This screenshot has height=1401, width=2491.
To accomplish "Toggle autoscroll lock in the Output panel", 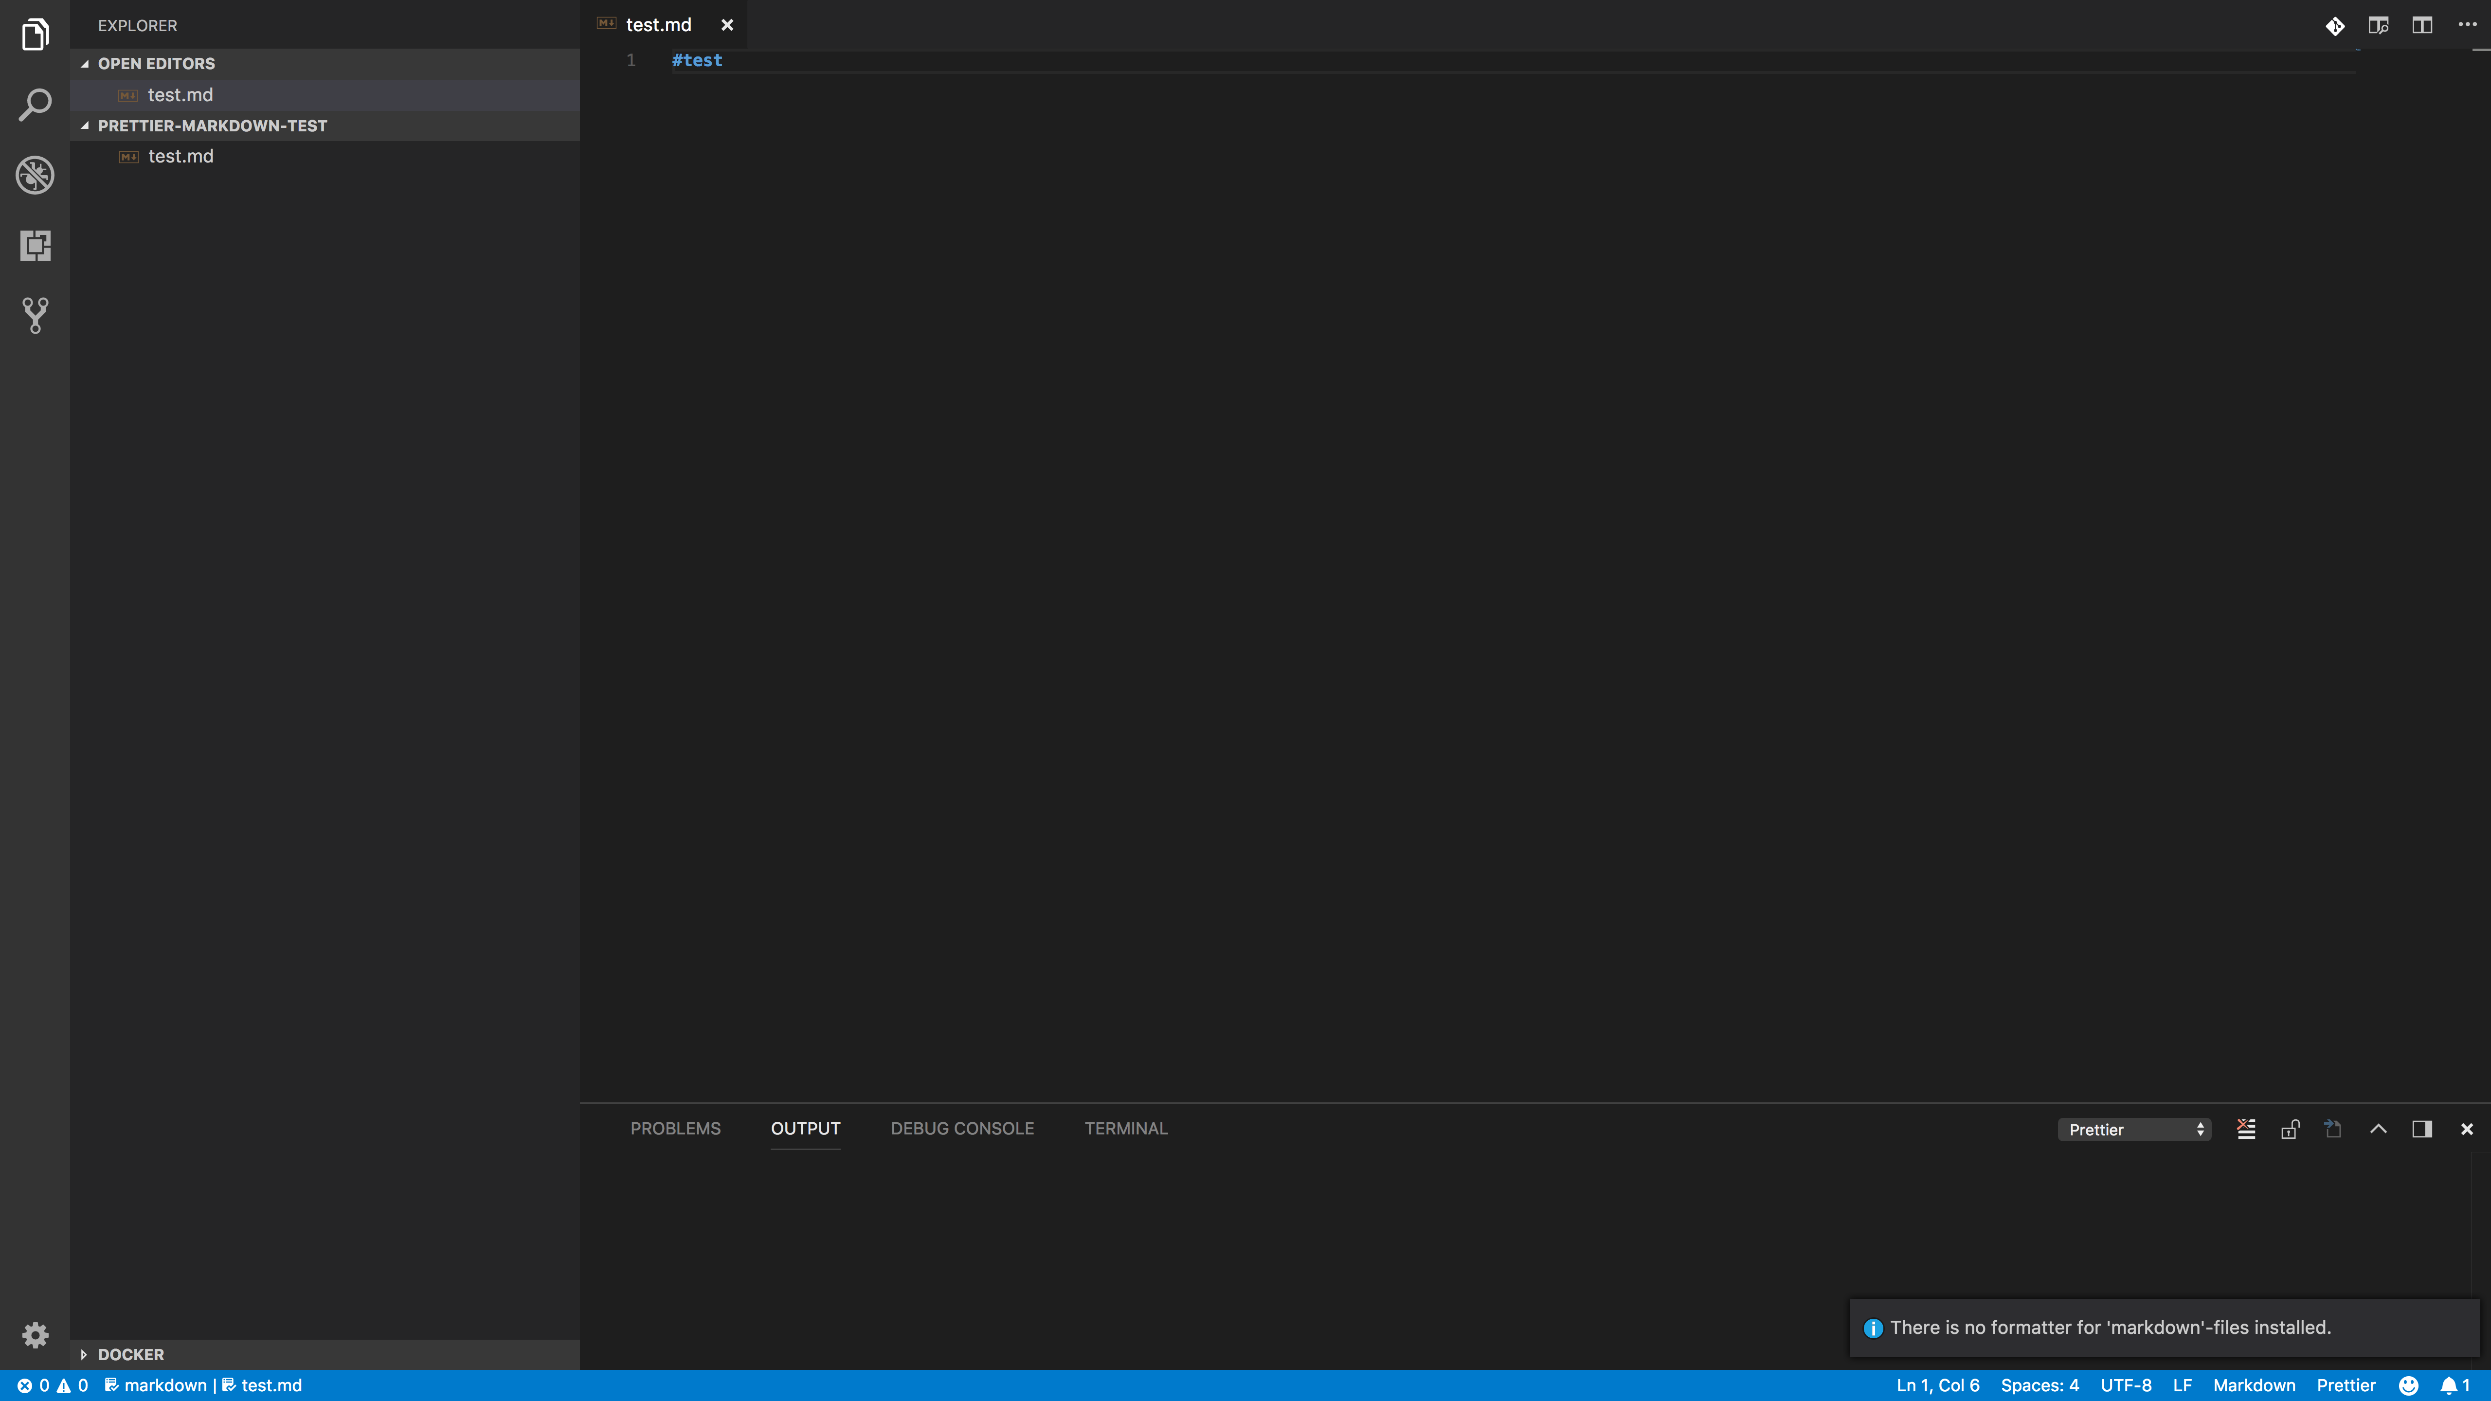I will coord(2289,1129).
